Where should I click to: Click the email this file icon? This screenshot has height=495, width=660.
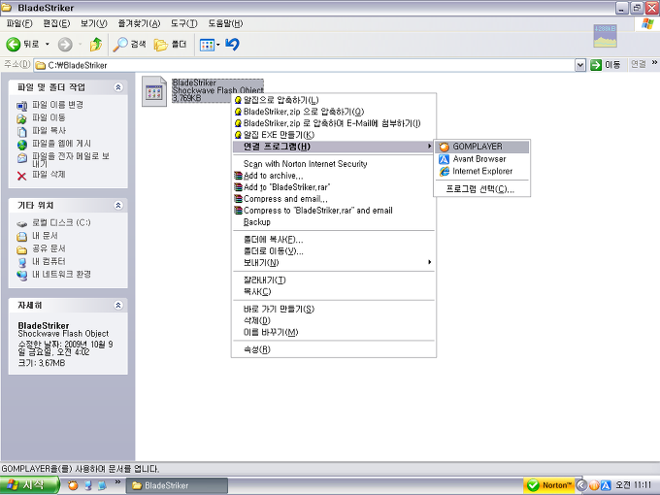coord(22,158)
